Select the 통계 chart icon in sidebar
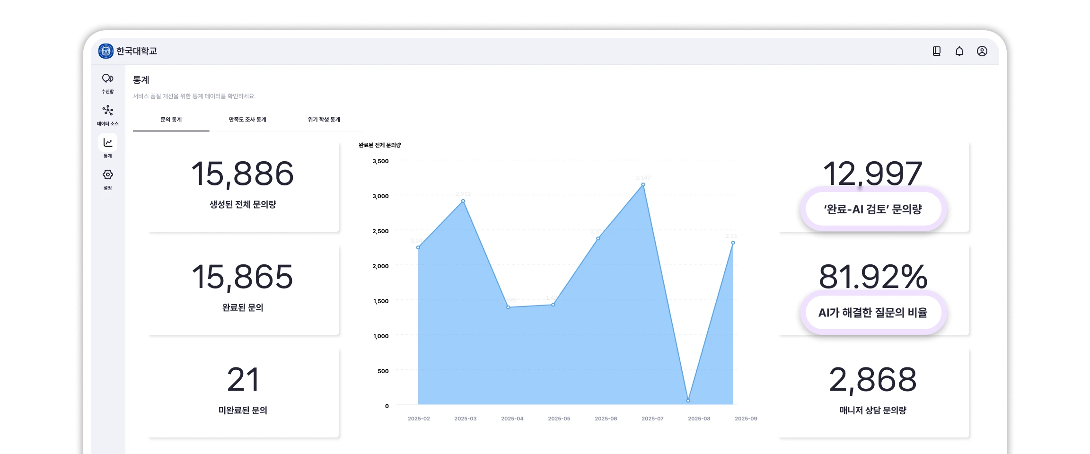Screen dimensions: 1090x454 pos(108,142)
